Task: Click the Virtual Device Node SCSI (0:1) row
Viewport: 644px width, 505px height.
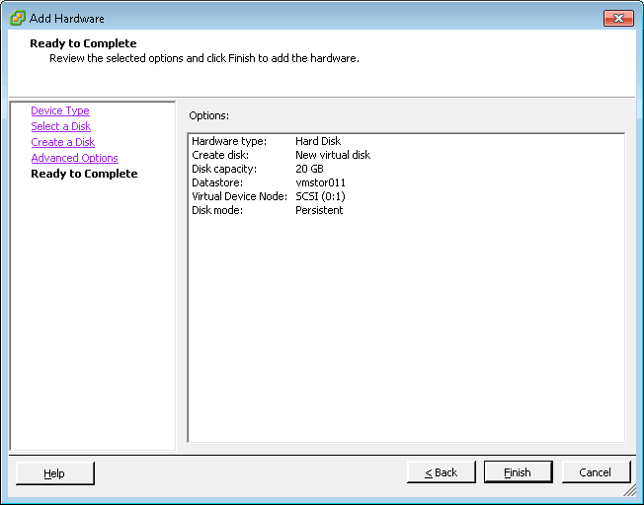Action: [x=269, y=196]
